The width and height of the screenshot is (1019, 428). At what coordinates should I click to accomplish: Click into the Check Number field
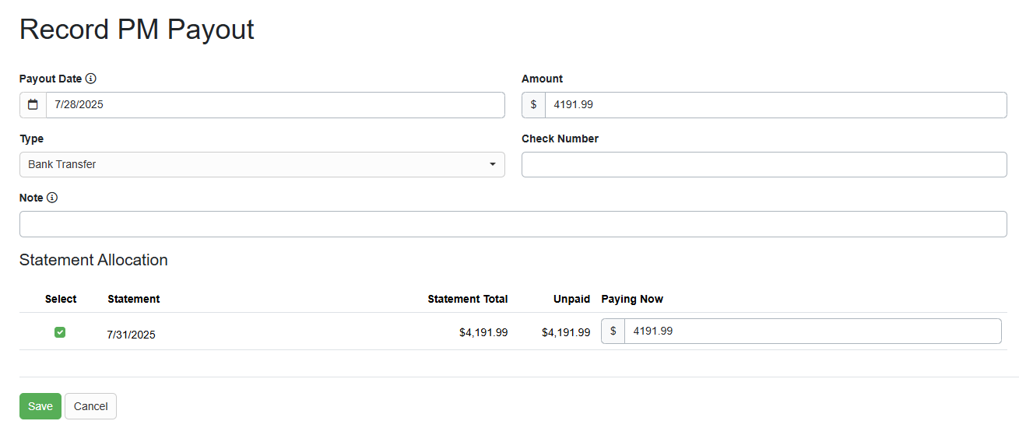[x=764, y=164]
